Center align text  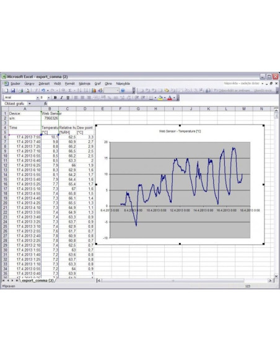tap(82, 98)
